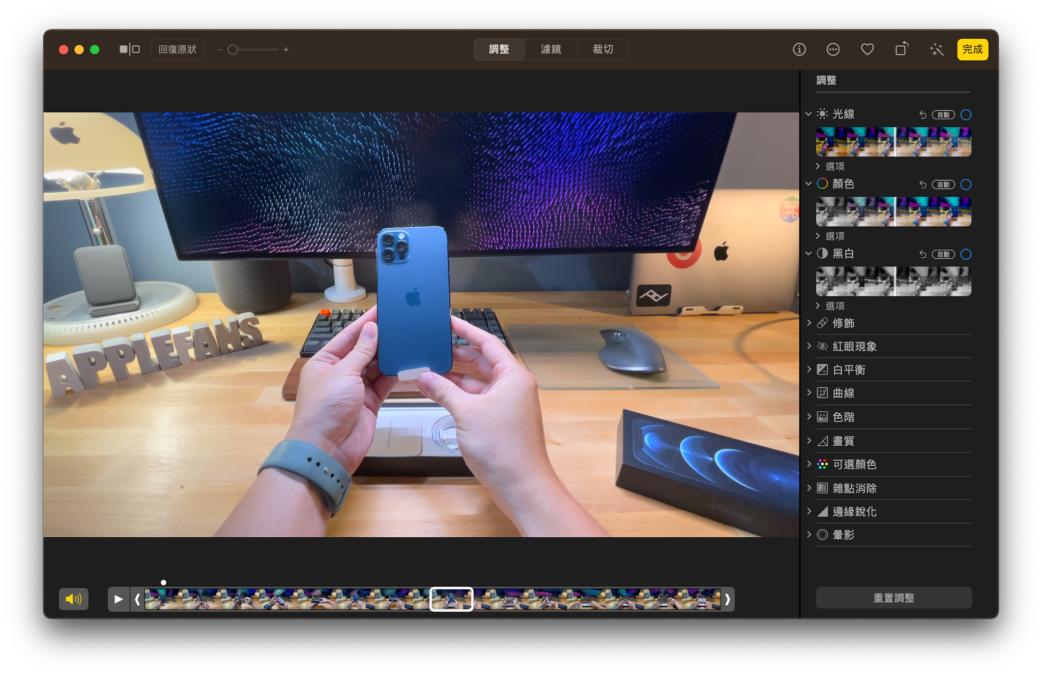Click the info button in toolbar
The image size is (1042, 676).
799,49
